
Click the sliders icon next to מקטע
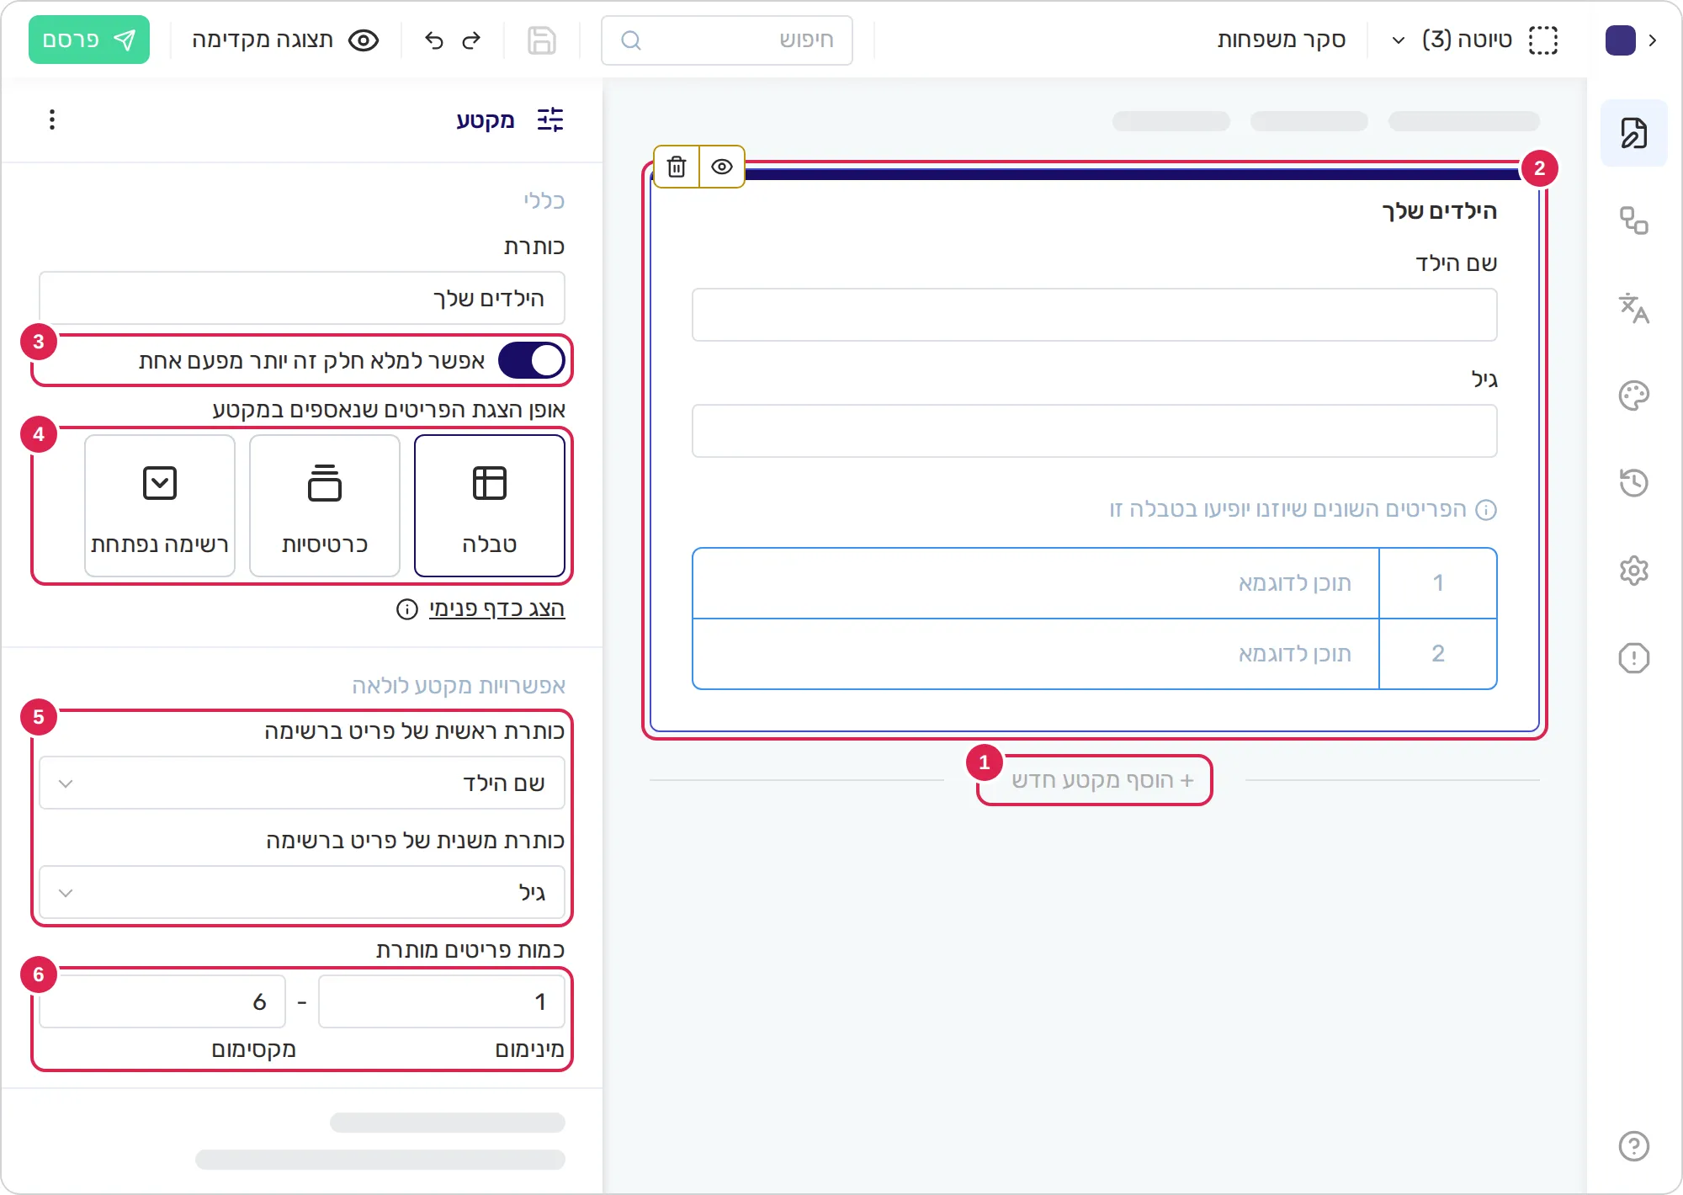click(x=550, y=119)
